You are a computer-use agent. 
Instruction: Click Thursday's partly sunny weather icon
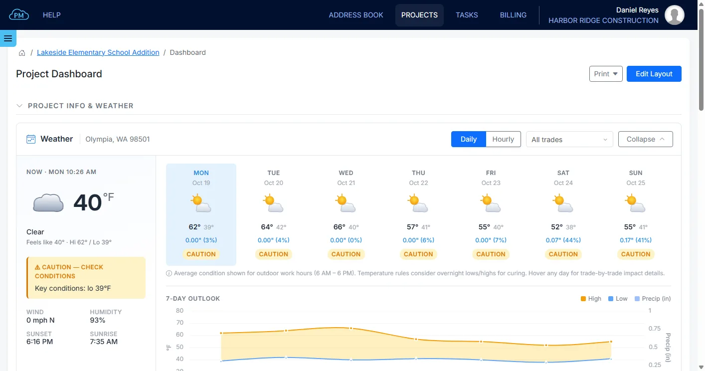click(418, 204)
